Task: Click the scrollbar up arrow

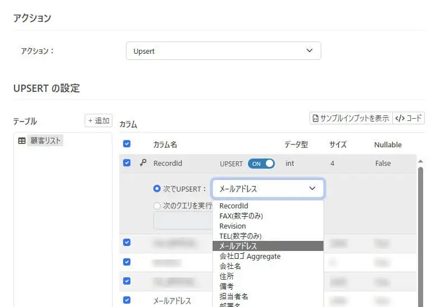Action: click(420, 161)
